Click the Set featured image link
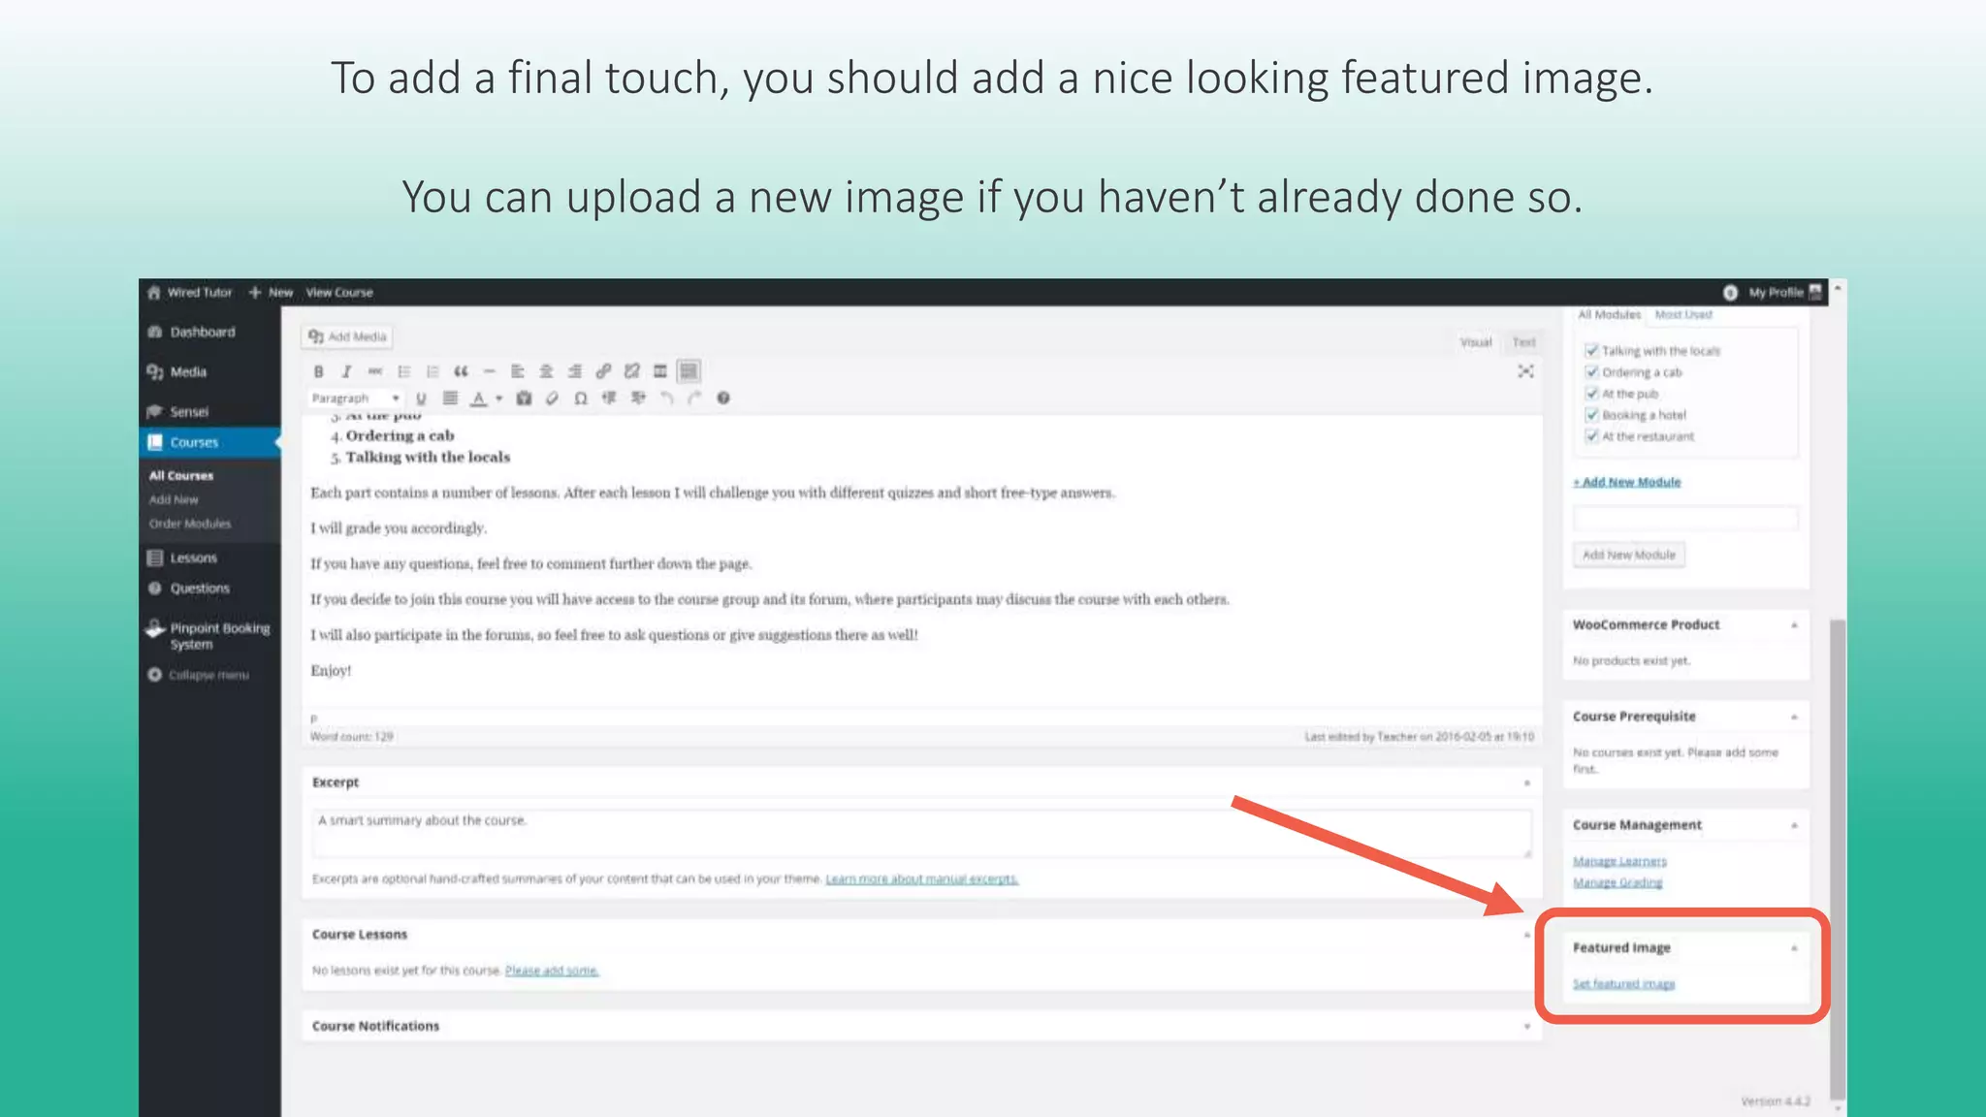 click(1624, 984)
